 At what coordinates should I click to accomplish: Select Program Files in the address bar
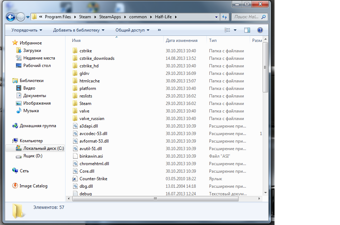(58, 17)
